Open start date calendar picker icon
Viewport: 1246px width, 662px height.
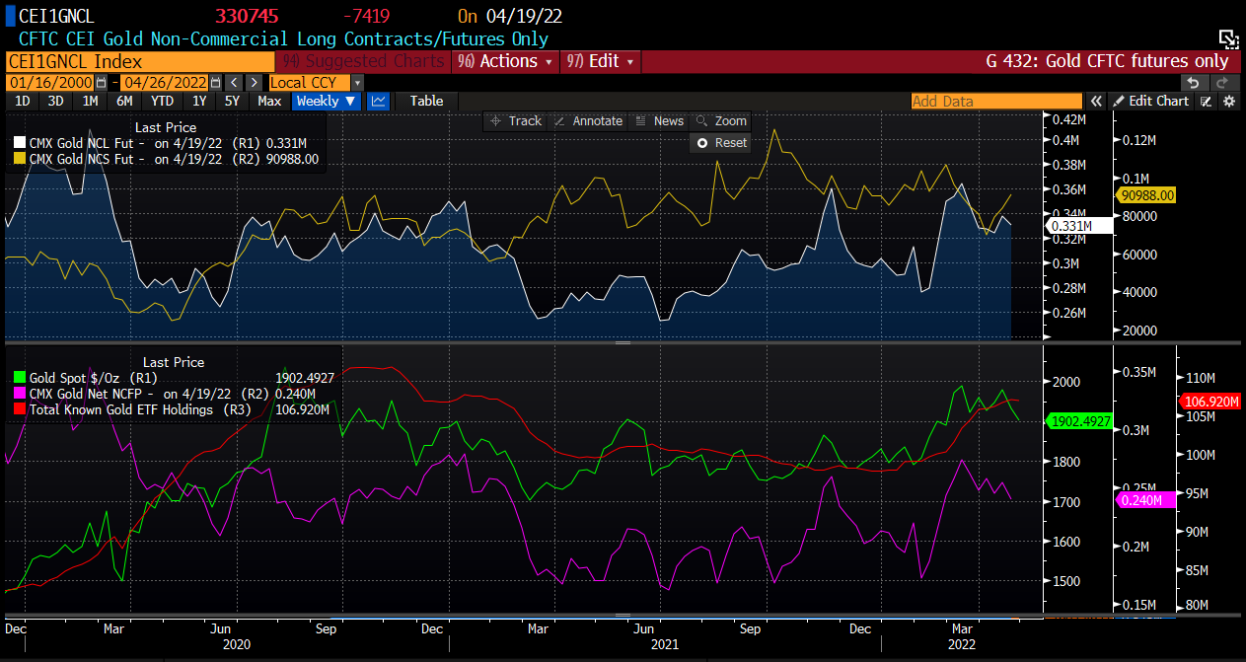[101, 83]
